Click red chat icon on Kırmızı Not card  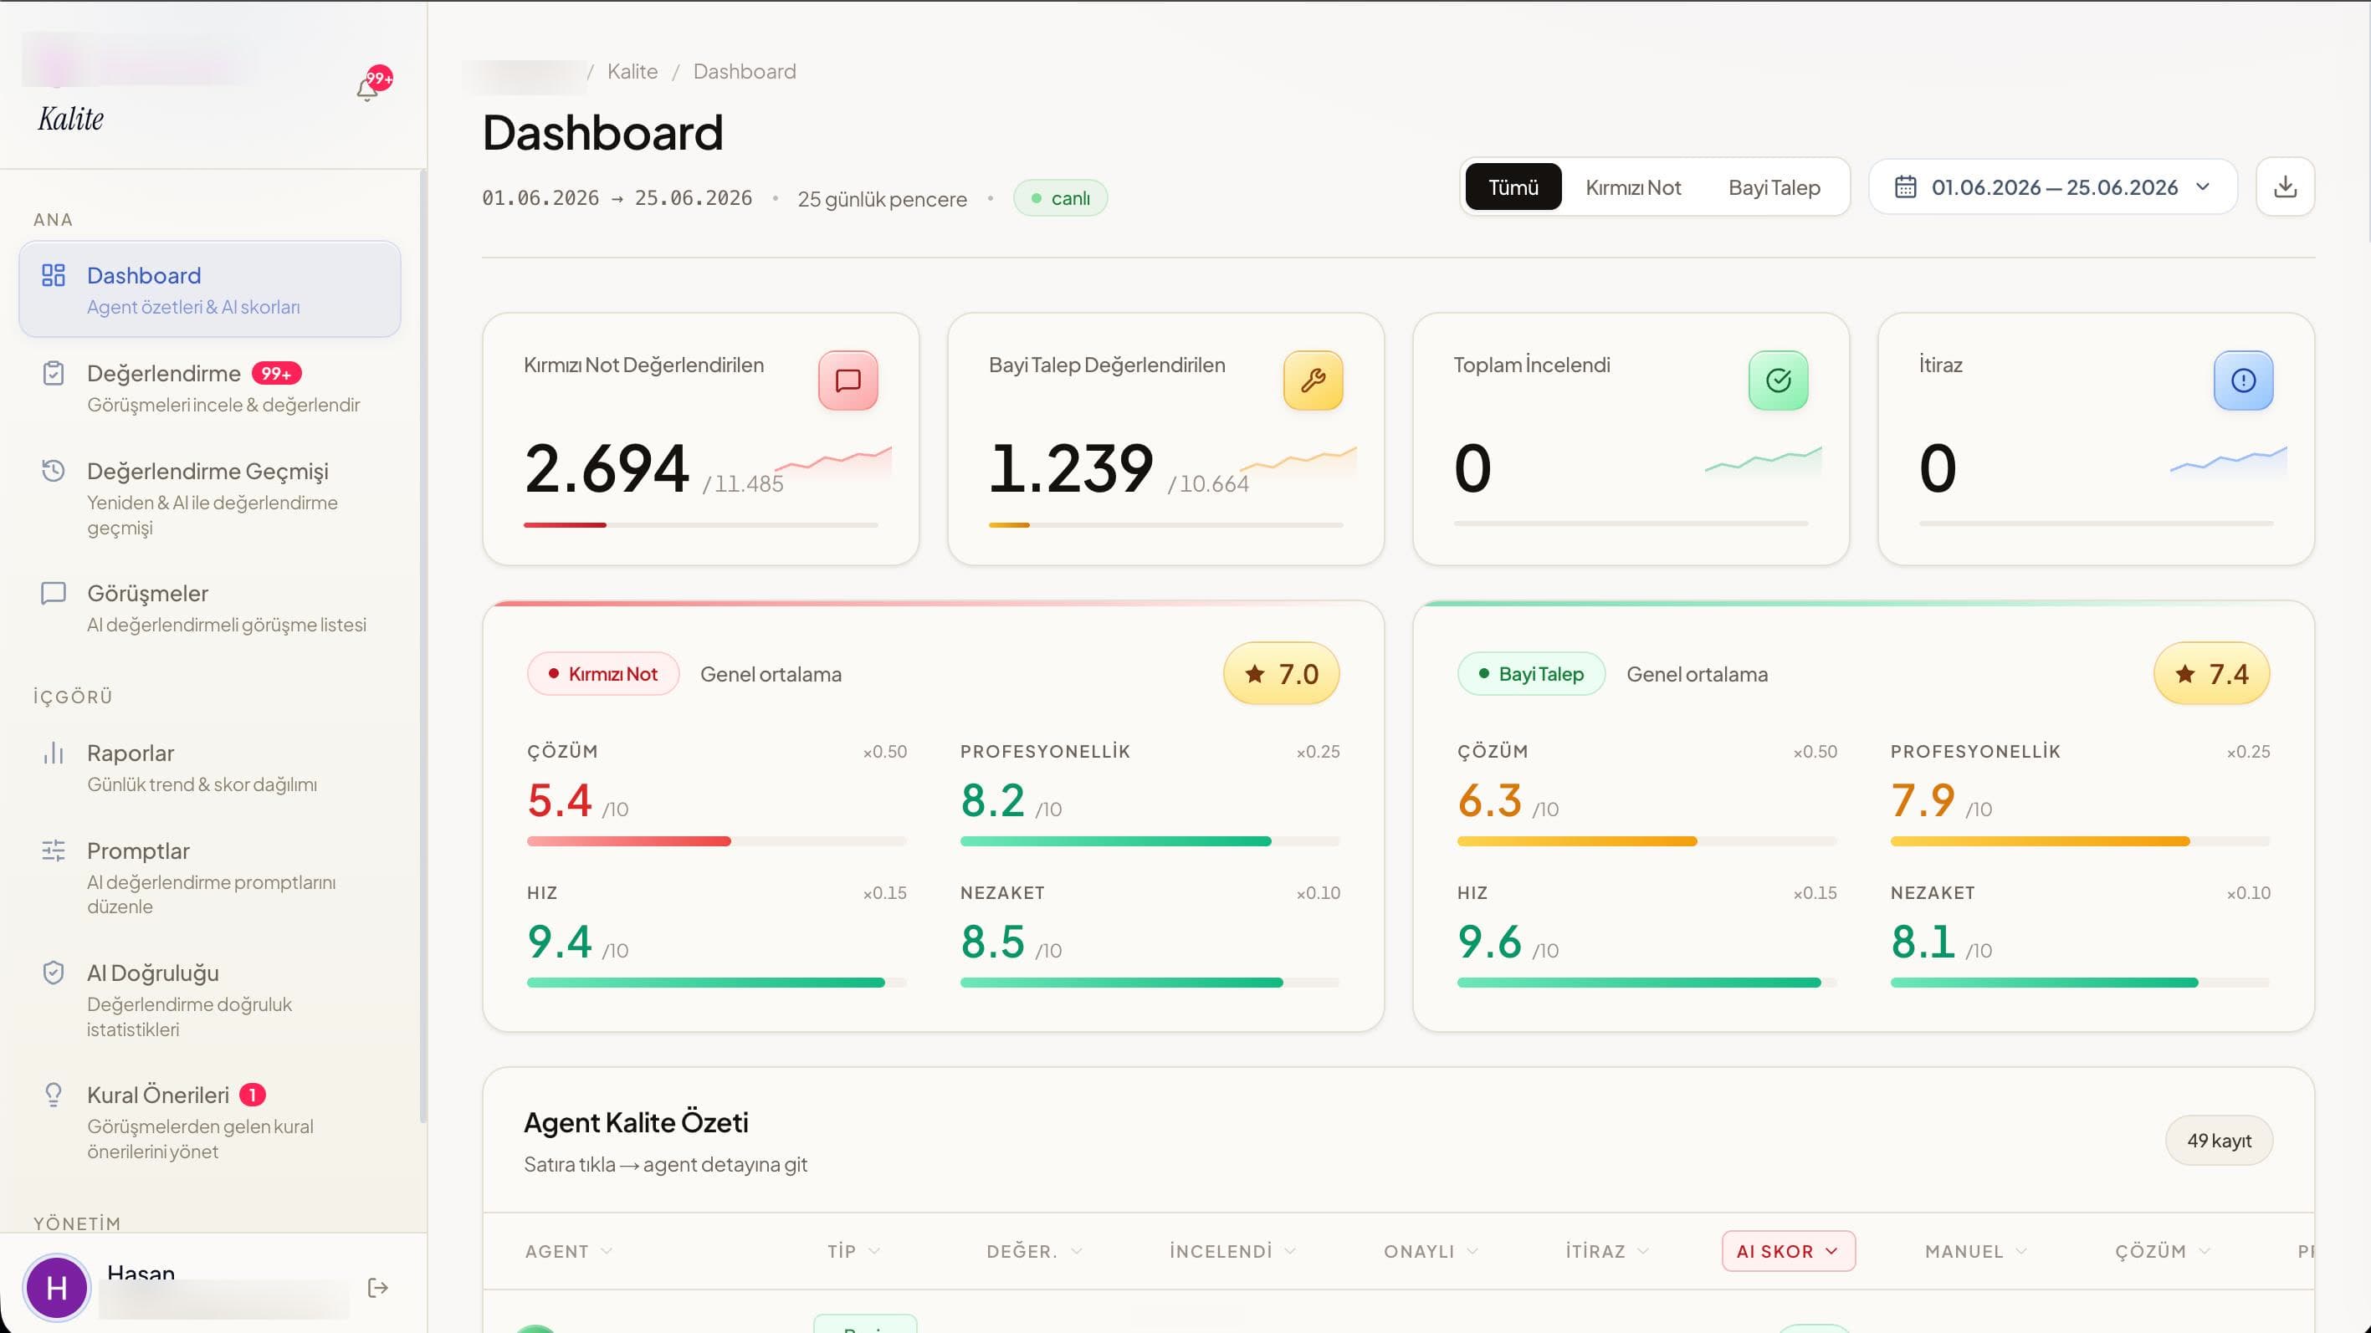click(848, 380)
